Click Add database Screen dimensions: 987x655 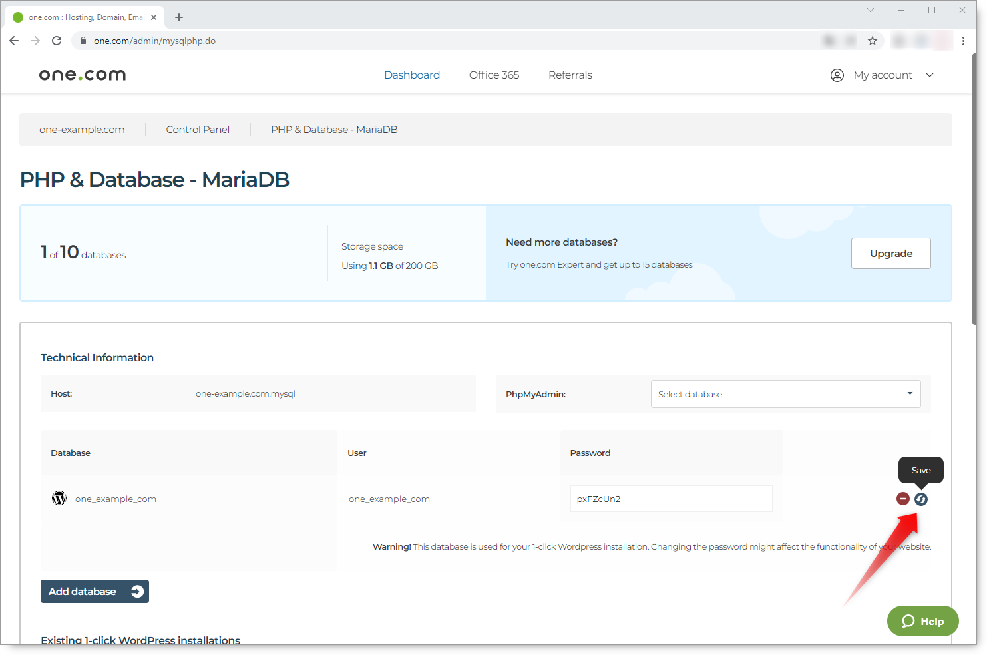(95, 591)
